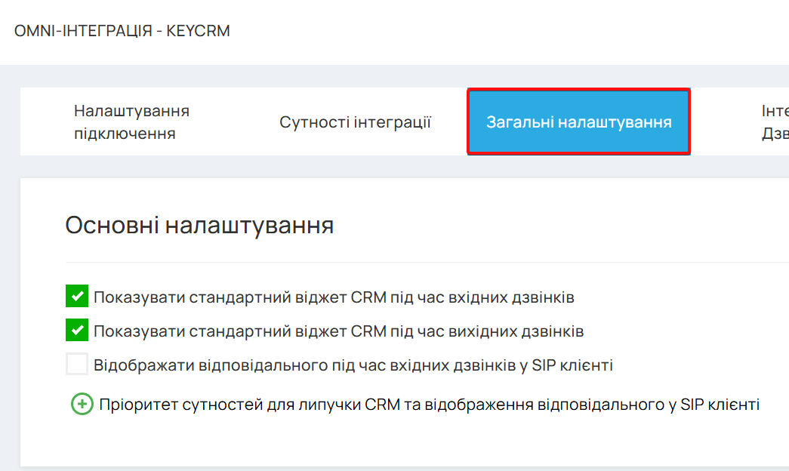Image resolution: width=789 pixels, height=471 pixels.
Task: Expand entity priority with green plus icon
Action: tap(82, 404)
